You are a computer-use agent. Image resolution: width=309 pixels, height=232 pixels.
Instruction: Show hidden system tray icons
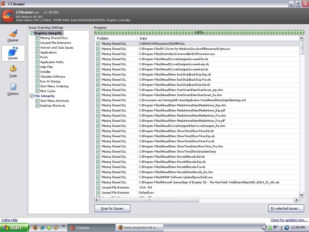point(264,227)
